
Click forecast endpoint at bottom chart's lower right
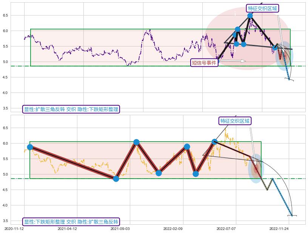tap(292, 215)
